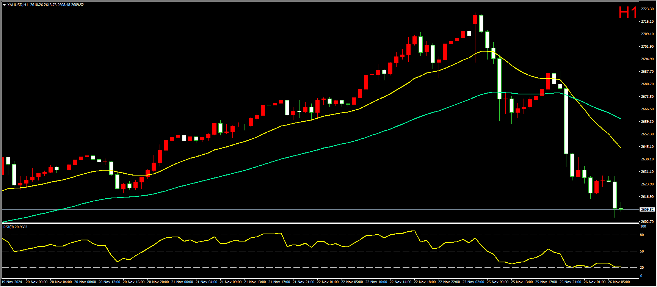Click time axis label 25 Nov 17:00
Image resolution: width=657 pixels, height=287 pixels.
(x=546, y=282)
